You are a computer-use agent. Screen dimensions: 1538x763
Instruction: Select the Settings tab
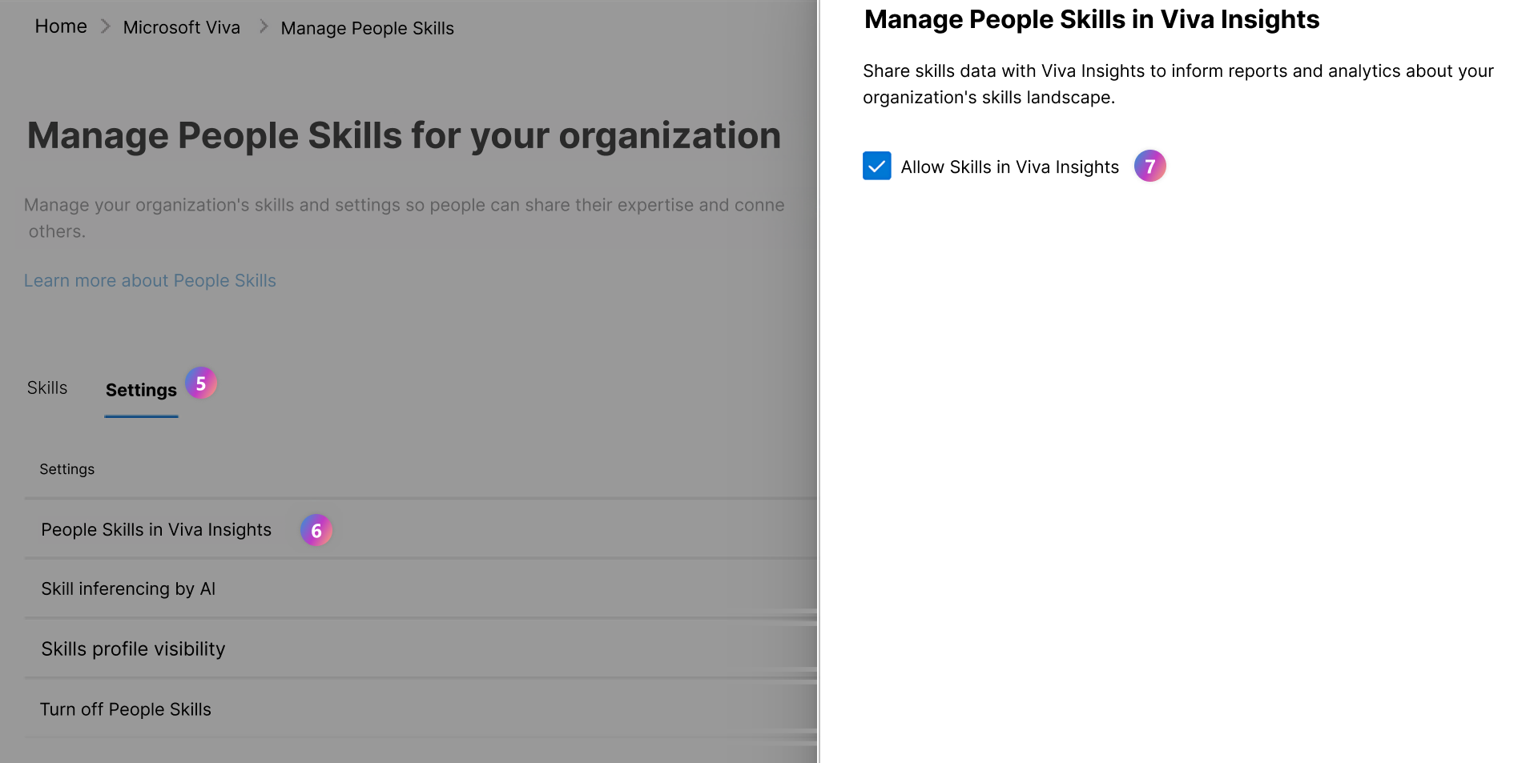tap(141, 390)
